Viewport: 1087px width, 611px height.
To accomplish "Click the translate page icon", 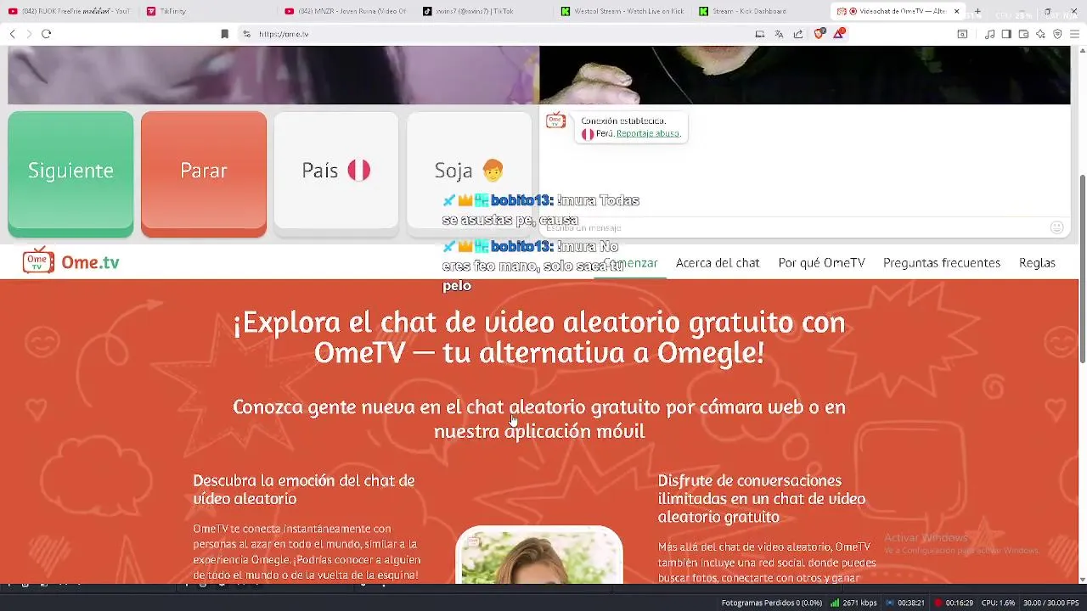I will pyautogui.click(x=779, y=34).
